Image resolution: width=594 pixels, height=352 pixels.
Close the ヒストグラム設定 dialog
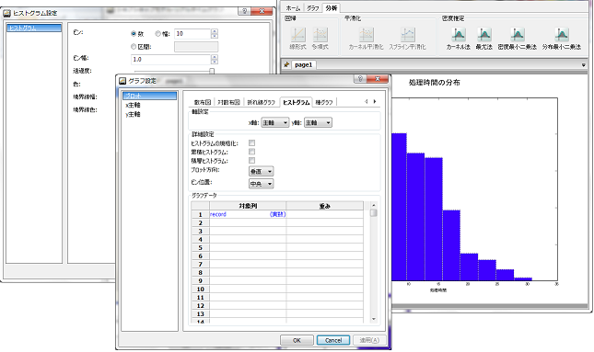(262, 11)
